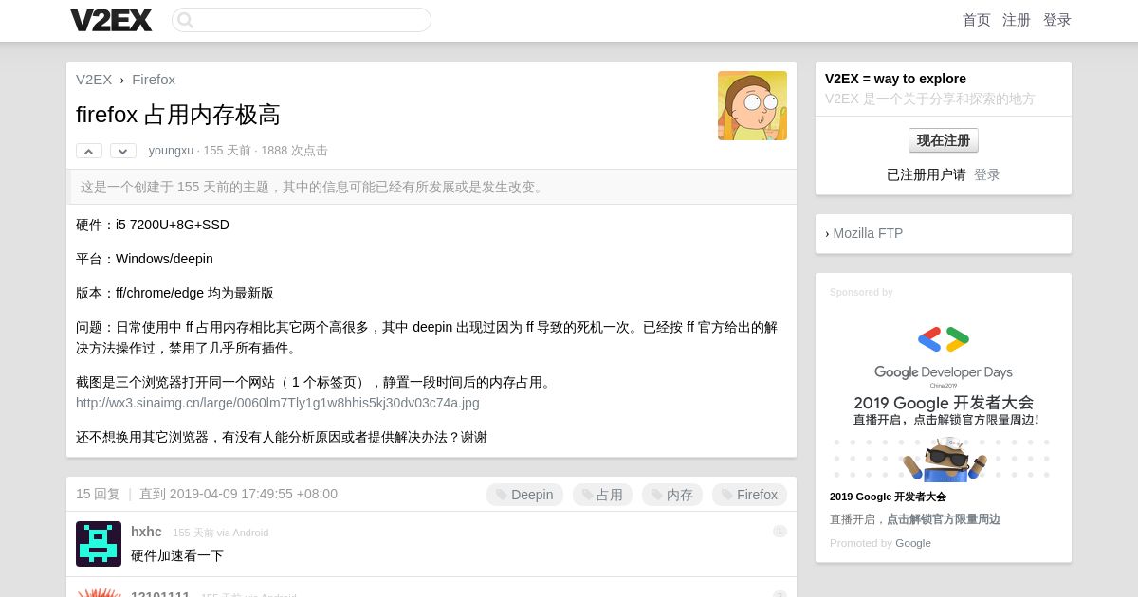The height and width of the screenshot is (597, 1138).
Task: Open the Mozilla FTP link
Action: pyautogui.click(x=868, y=233)
